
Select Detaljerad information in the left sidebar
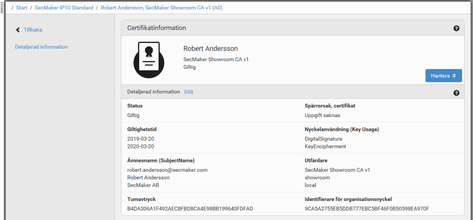coord(41,47)
